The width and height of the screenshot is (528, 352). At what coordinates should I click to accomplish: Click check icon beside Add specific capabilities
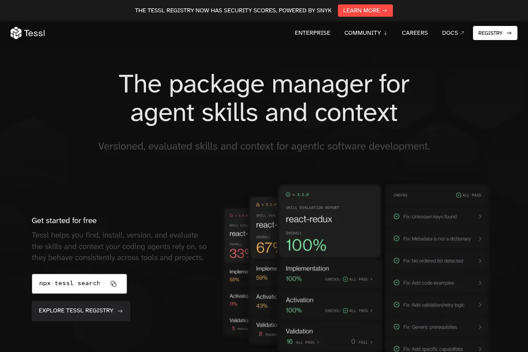pyautogui.click(x=396, y=349)
